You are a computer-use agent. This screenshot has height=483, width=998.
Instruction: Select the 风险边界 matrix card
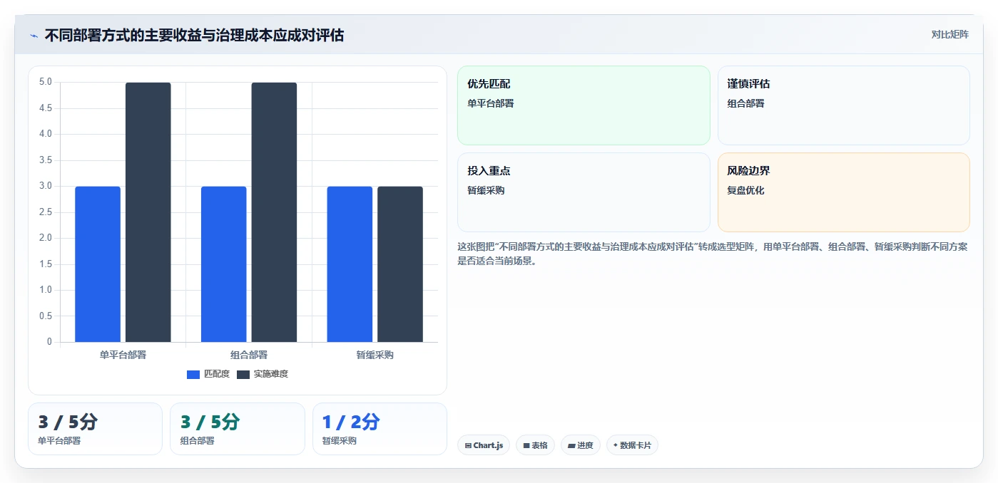tap(844, 192)
